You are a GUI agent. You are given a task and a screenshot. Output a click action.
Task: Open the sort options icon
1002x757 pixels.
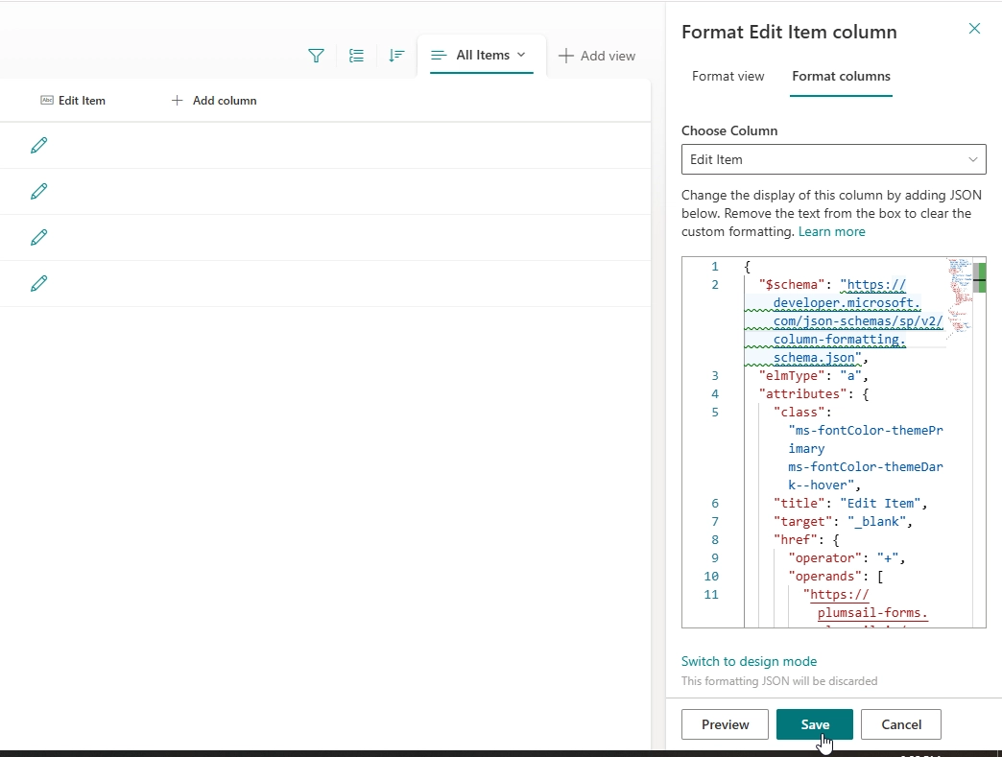pyautogui.click(x=396, y=56)
